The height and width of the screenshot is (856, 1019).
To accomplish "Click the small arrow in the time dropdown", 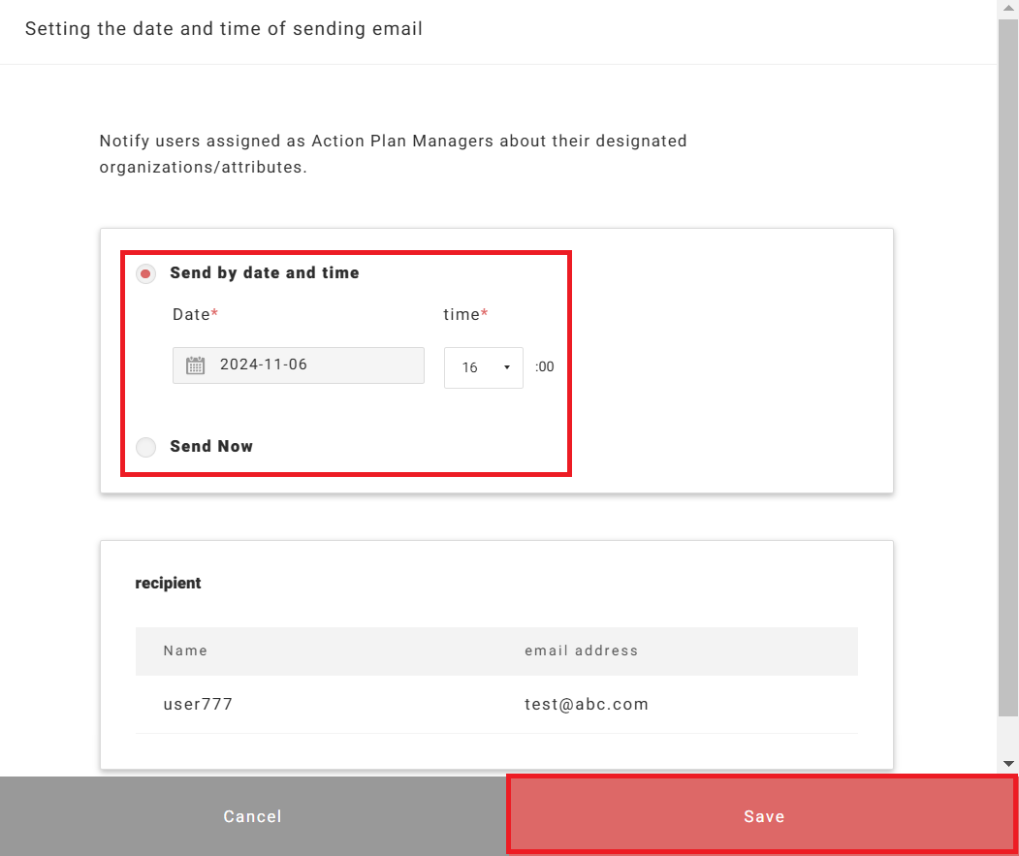I will [507, 367].
